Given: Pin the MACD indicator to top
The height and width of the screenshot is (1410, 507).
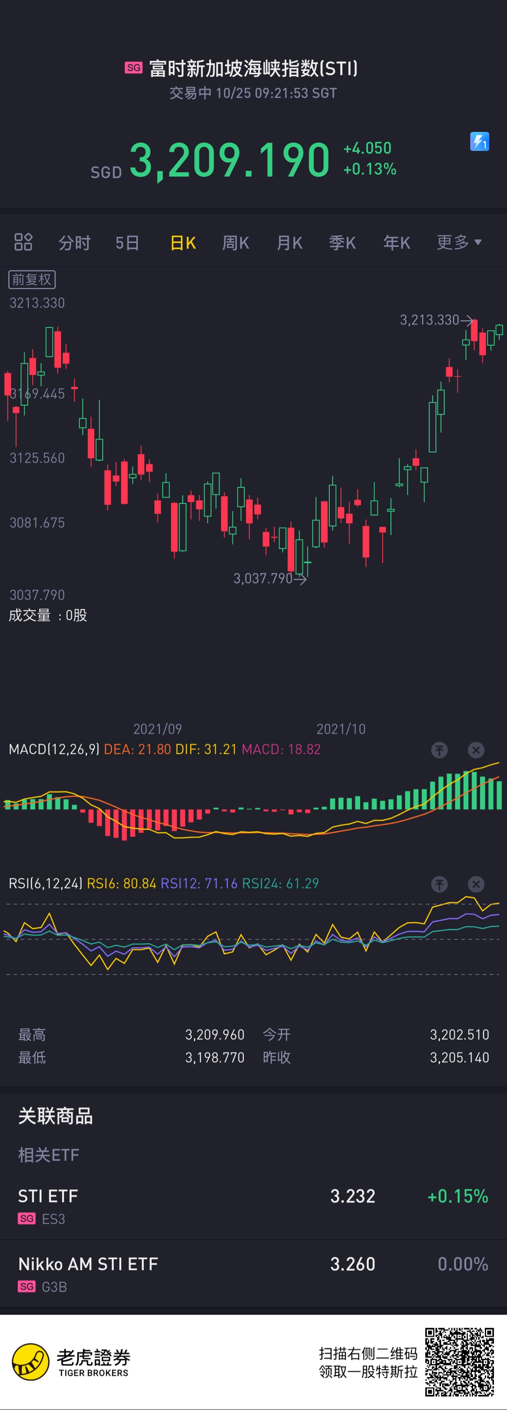Looking at the screenshot, I should click(x=439, y=750).
